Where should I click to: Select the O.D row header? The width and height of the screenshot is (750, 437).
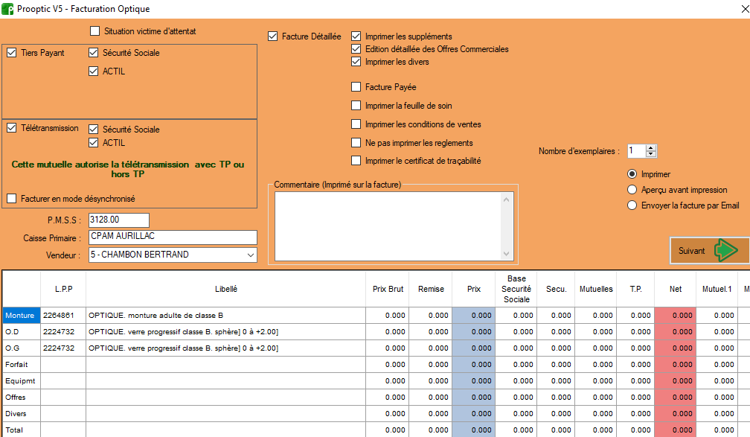click(x=21, y=332)
